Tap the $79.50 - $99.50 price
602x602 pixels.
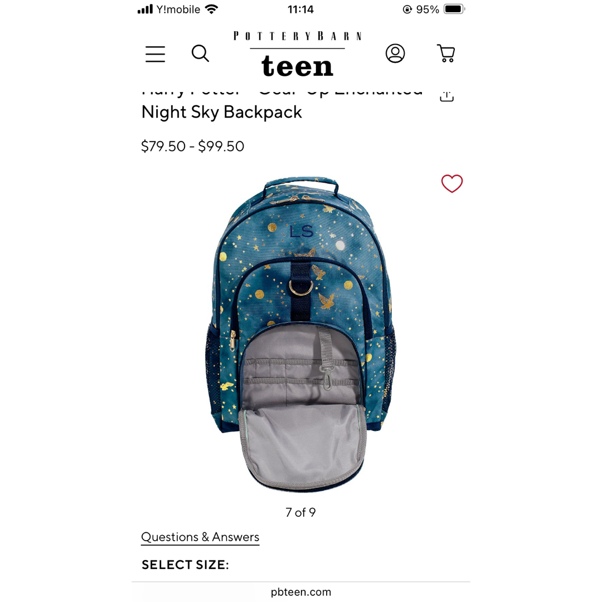point(192,146)
